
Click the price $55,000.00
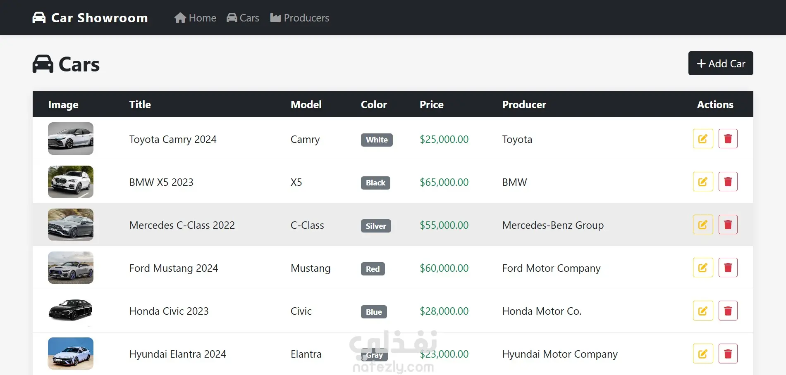point(444,225)
